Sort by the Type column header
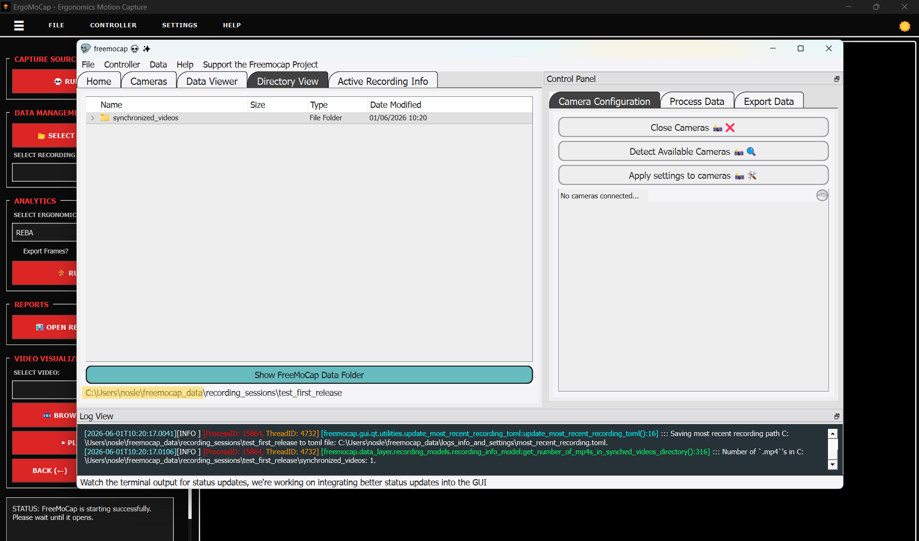This screenshot has height=541, width=919. point(337,104)
